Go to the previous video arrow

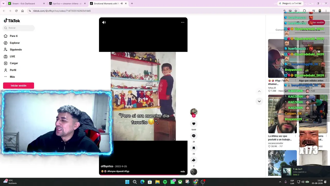tap(259, 91)
